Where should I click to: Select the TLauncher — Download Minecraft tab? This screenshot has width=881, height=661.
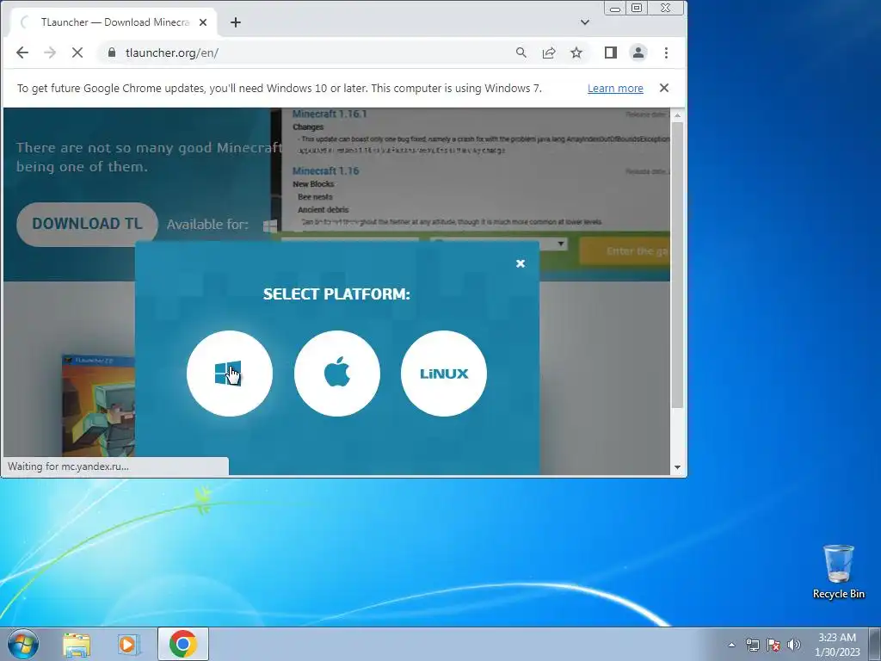coord(114,22)
